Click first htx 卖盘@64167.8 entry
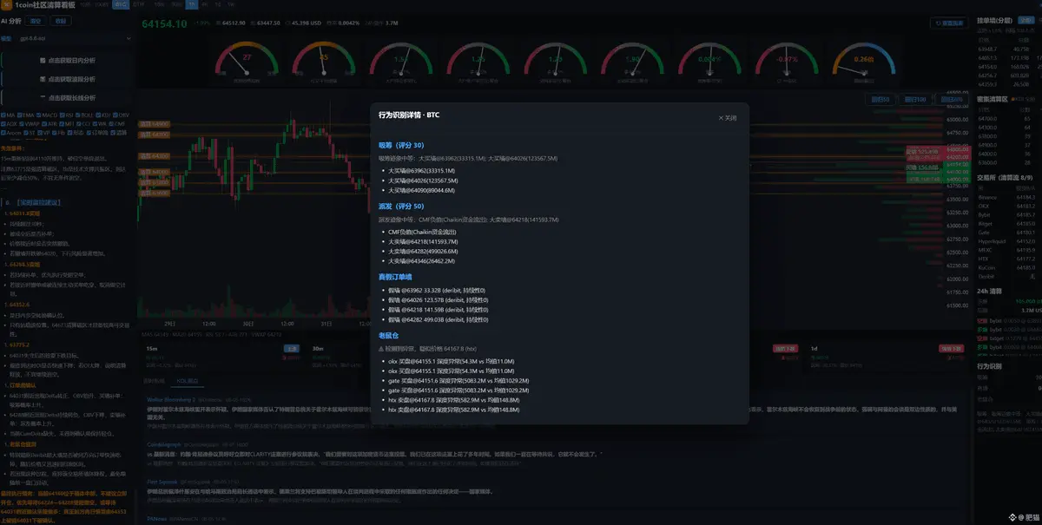Screen dimensions: 1042x525 [x=454, y=399]
